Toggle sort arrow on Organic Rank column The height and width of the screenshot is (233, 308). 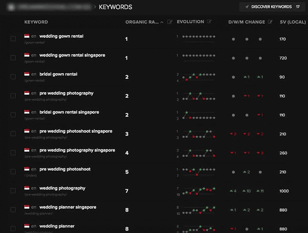click(x=162, y=22)
